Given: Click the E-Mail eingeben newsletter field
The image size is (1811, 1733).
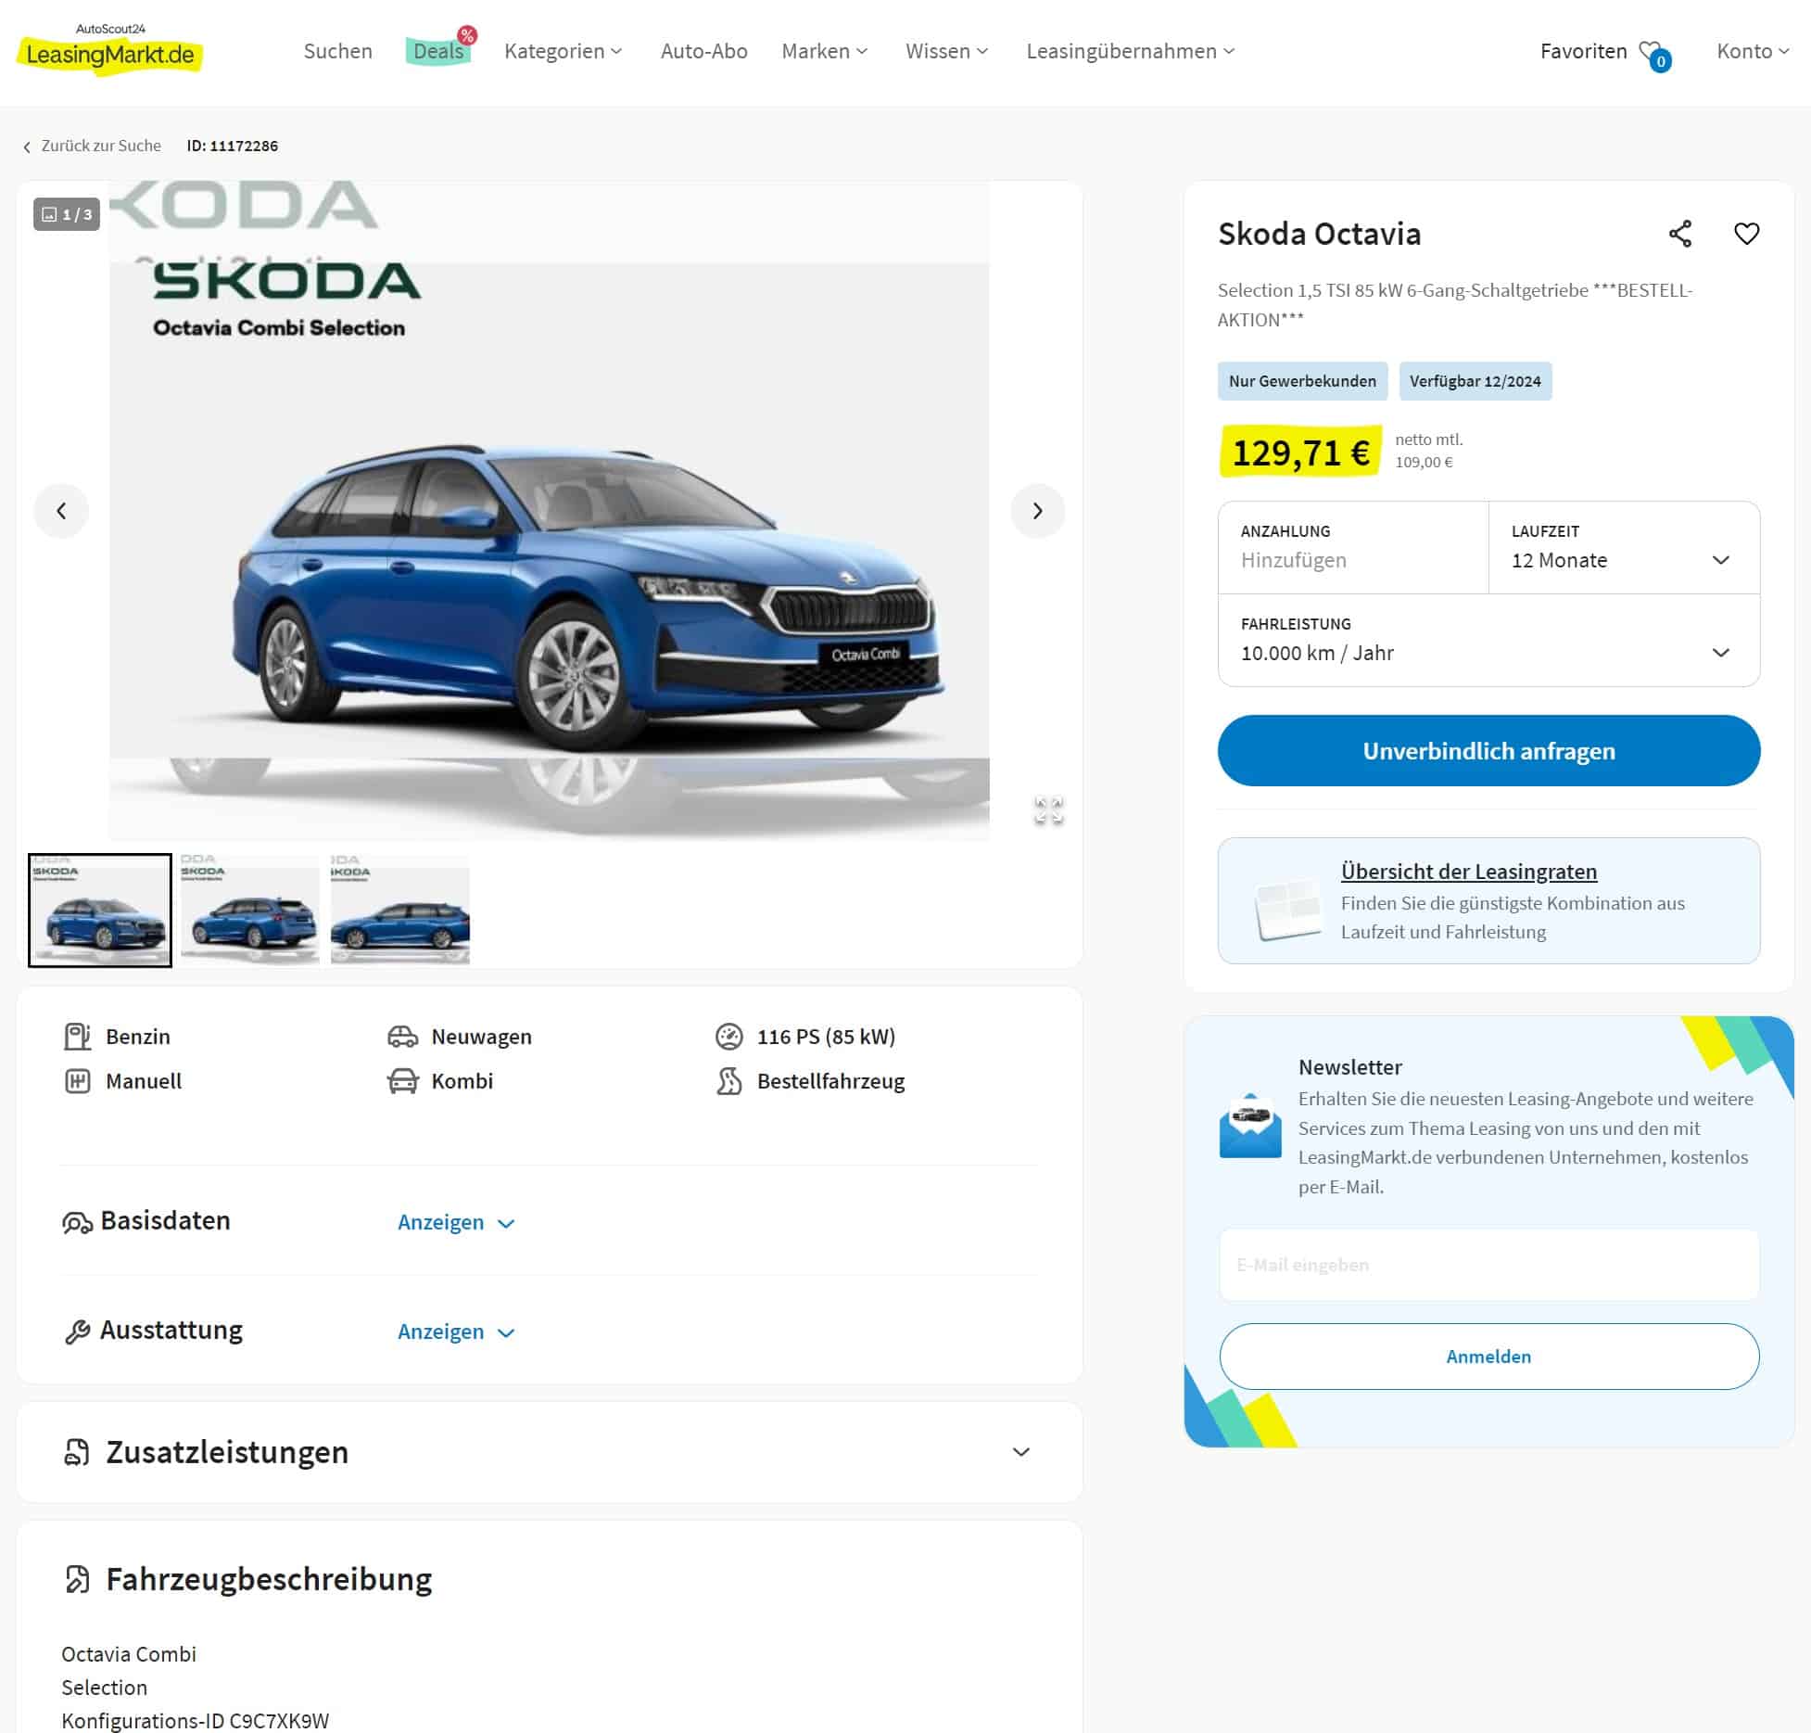Looking at the screenshot, I should coord(1488,1266).
